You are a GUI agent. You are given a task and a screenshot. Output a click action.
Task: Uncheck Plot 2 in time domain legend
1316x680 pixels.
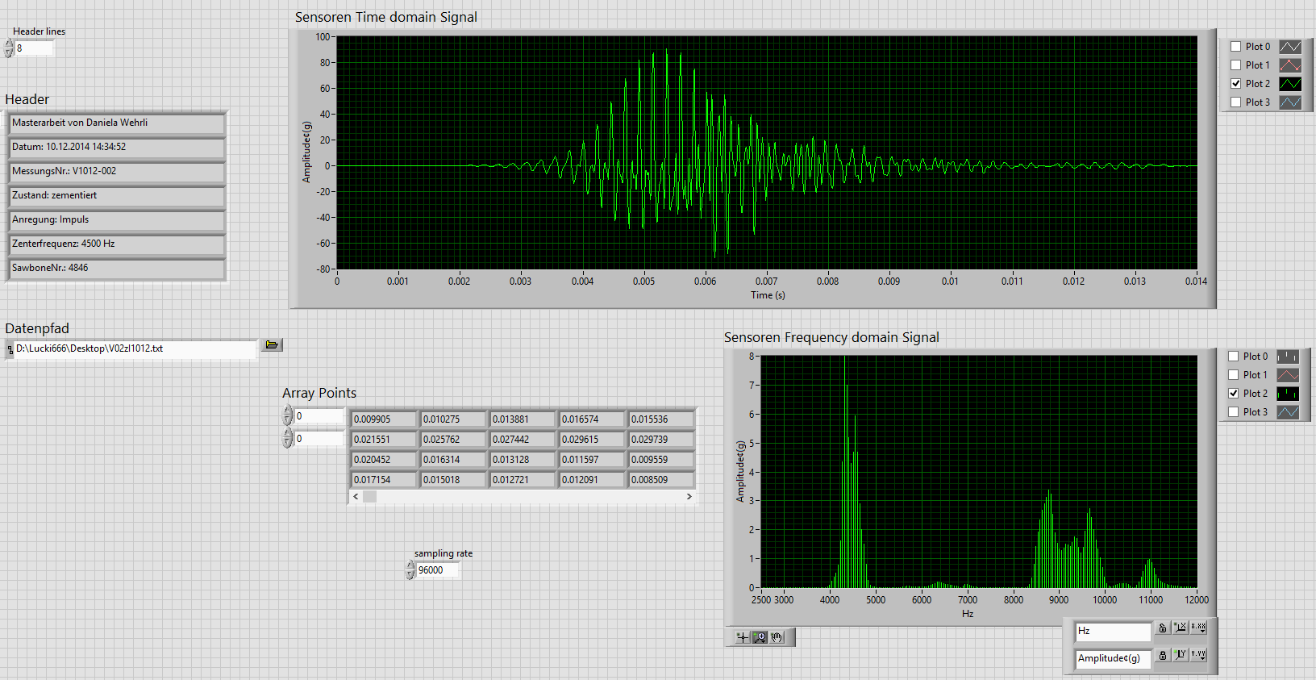[1235, 84]
